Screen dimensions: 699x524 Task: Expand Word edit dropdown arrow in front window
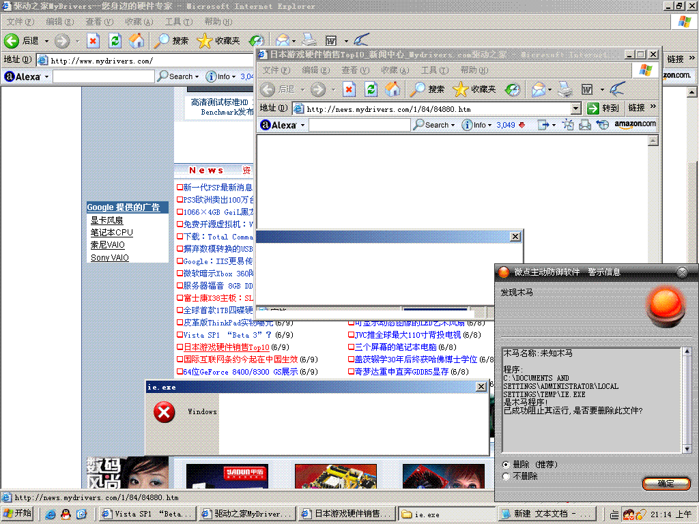point(602,89)
